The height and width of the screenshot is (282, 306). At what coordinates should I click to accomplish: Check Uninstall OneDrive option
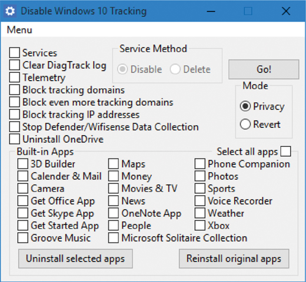pos(14,139)
